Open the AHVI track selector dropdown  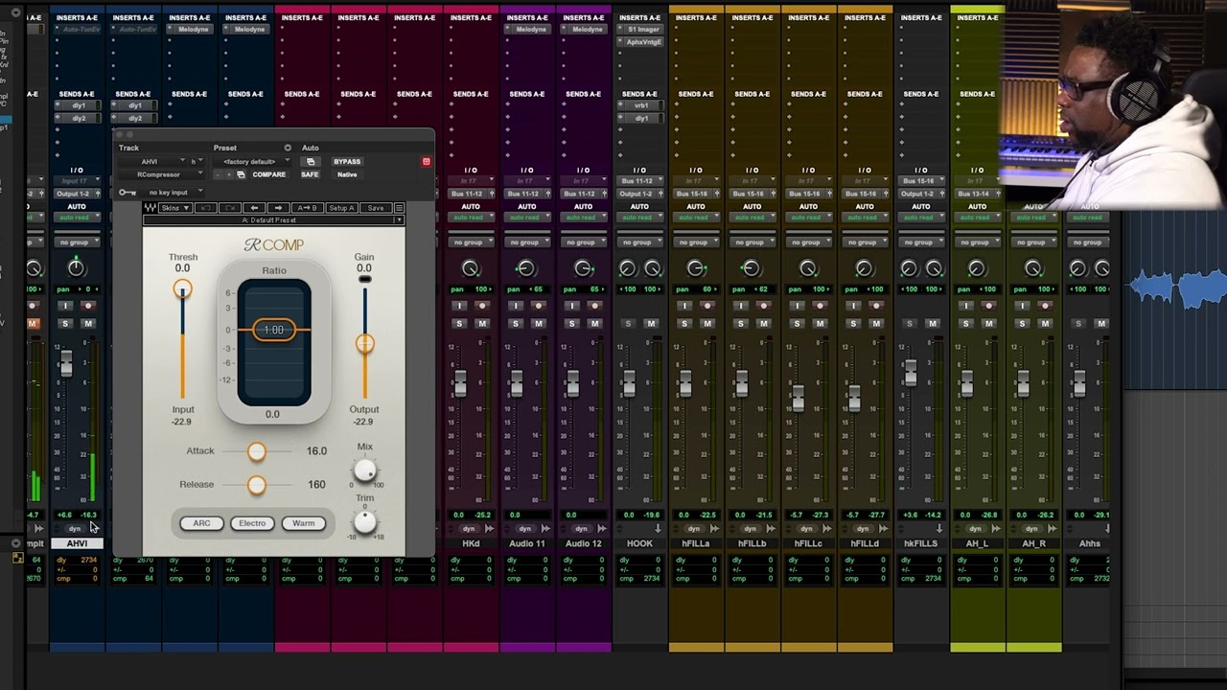tap(151, 161)
